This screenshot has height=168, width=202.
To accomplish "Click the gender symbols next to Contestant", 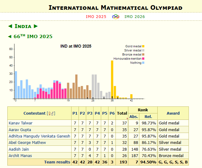I will point(51,113).
